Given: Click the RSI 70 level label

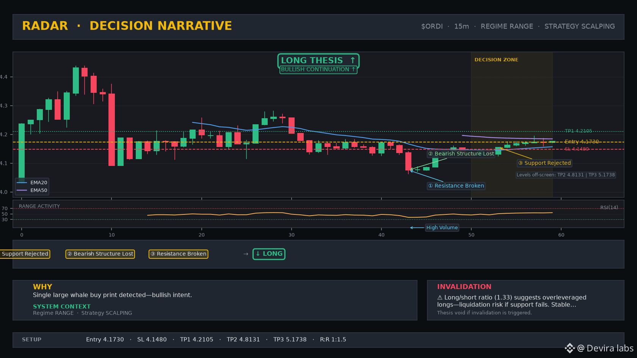Looking at the screenshot, I should pos(5,209).
